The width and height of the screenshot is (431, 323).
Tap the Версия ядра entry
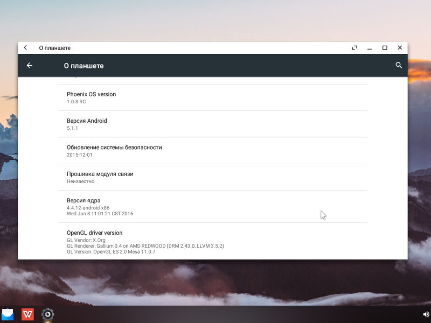pos(213,207)
